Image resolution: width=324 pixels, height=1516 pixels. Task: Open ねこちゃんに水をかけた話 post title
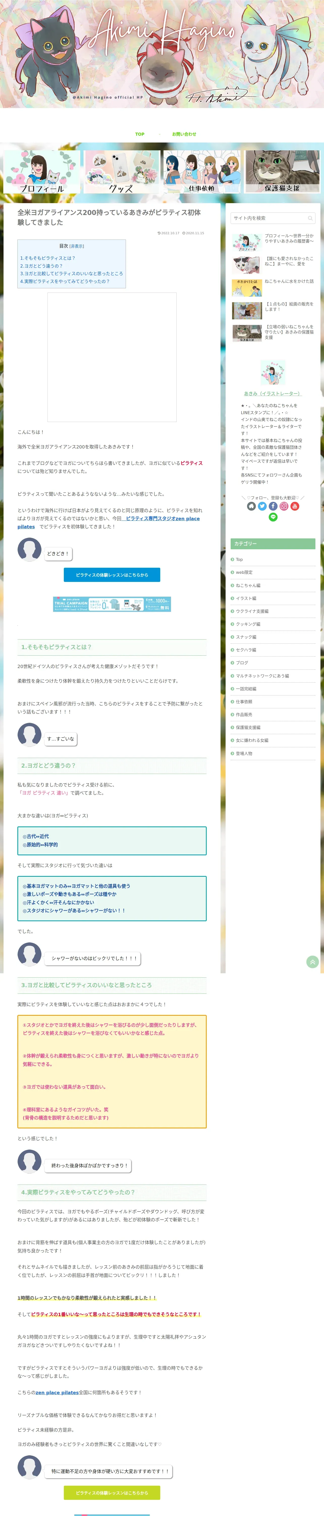pyautogui.click(x=289, y=281)
